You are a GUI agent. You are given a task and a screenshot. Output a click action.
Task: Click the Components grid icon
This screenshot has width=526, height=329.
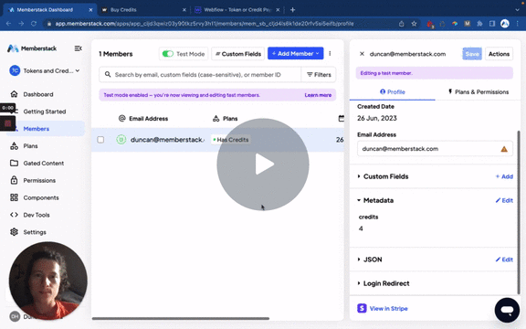[x=14, y=197]
